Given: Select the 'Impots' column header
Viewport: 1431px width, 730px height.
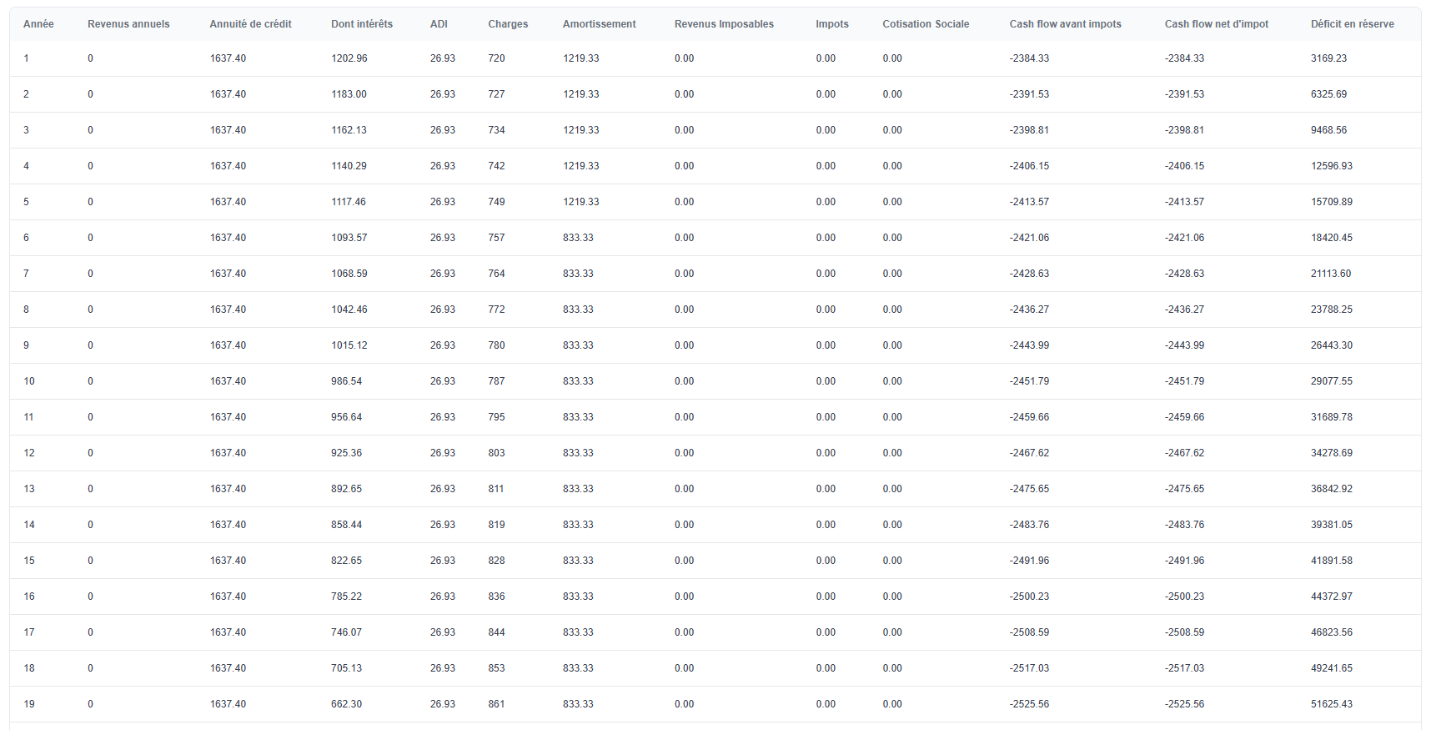Looking at the screenshot, I should click(x=831, y=24).
